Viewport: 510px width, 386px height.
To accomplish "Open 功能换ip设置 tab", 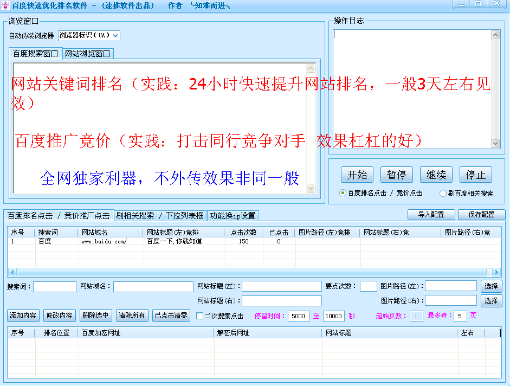I will [x=233, y=215].
